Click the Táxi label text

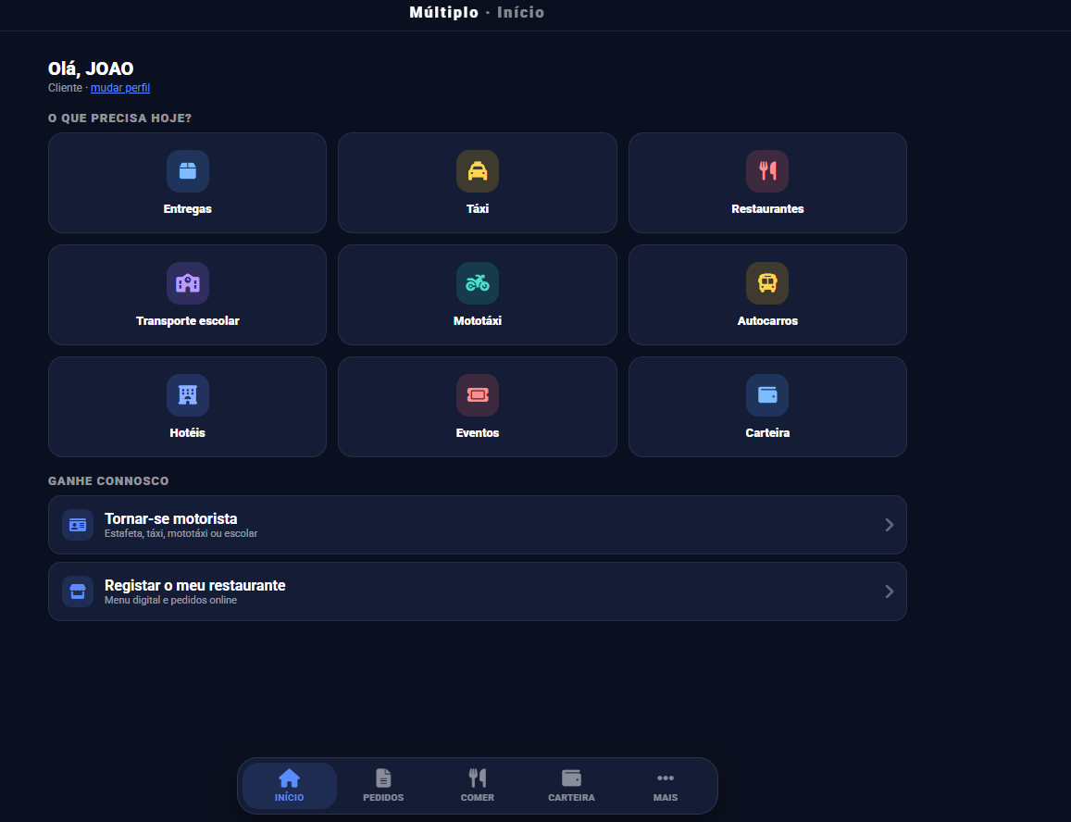[478, 209]
